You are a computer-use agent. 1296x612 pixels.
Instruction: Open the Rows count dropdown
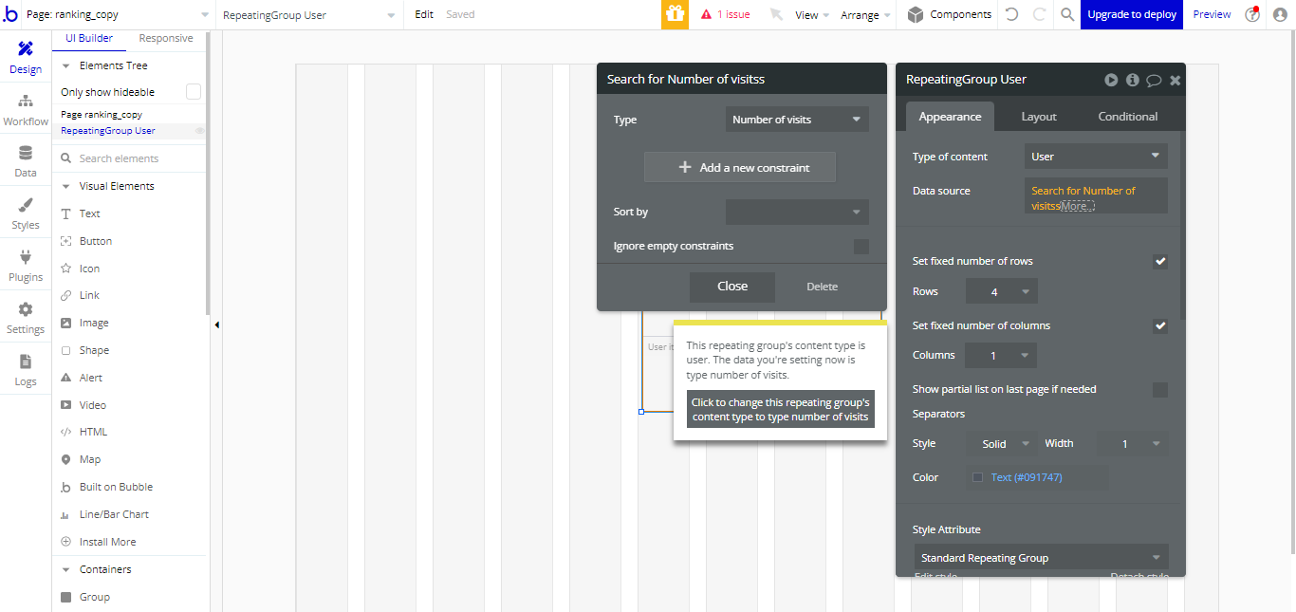1002,291
